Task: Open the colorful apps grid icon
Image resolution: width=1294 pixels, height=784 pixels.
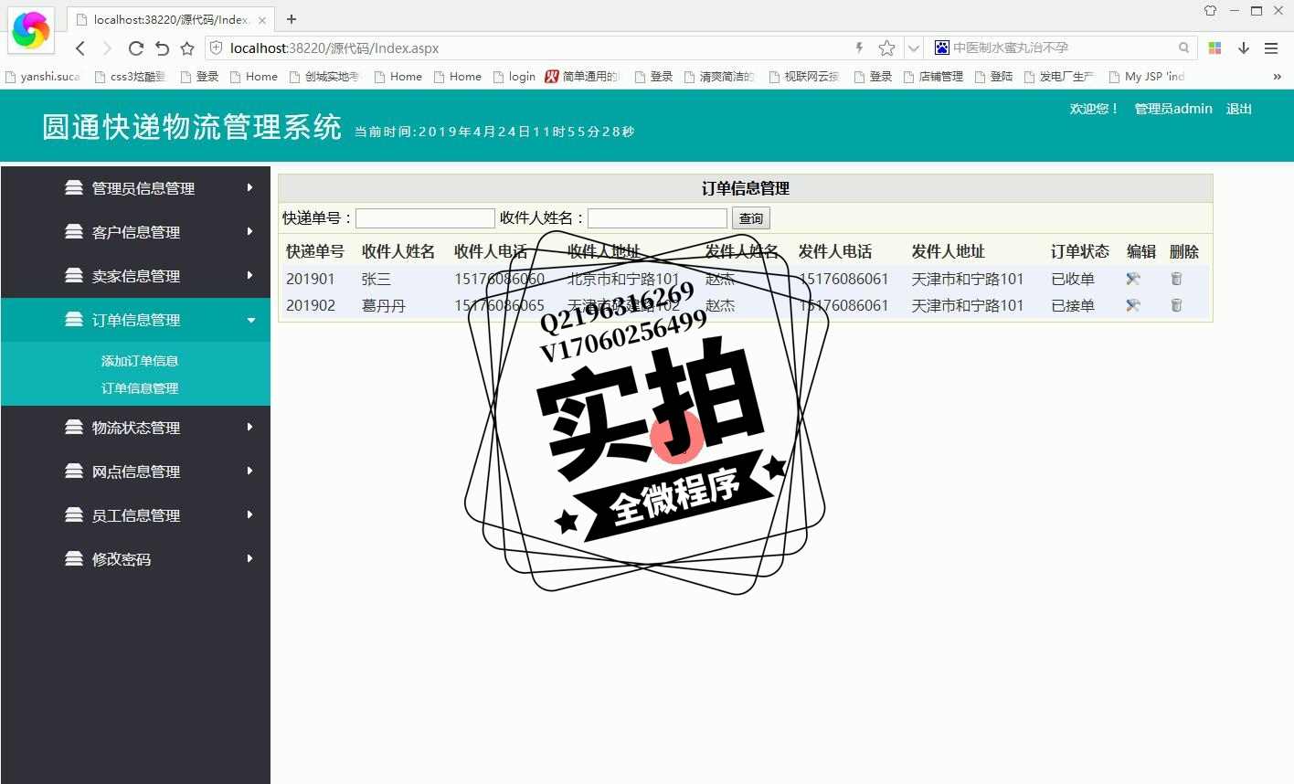Action: pyautogui.click(x=1214, y=48)
